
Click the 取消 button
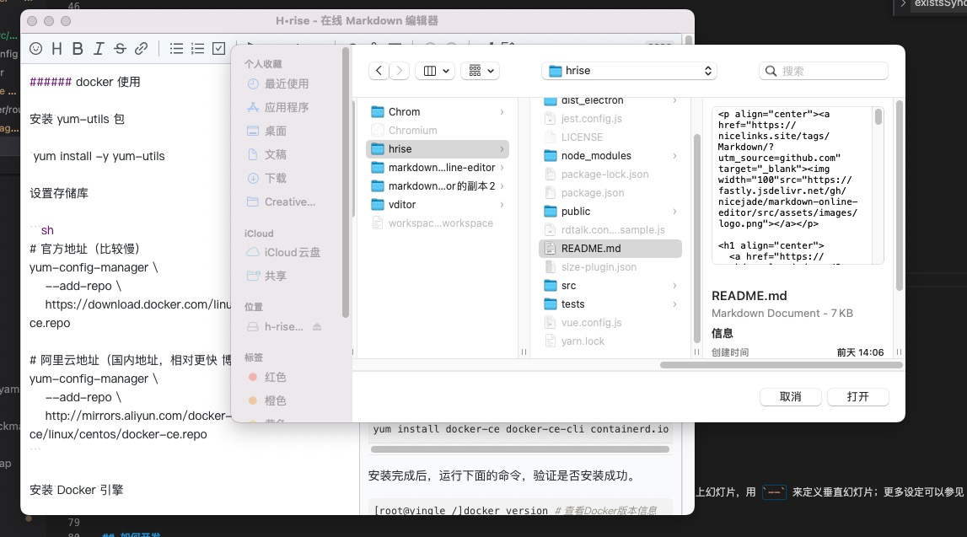click(x=790, y=396)
